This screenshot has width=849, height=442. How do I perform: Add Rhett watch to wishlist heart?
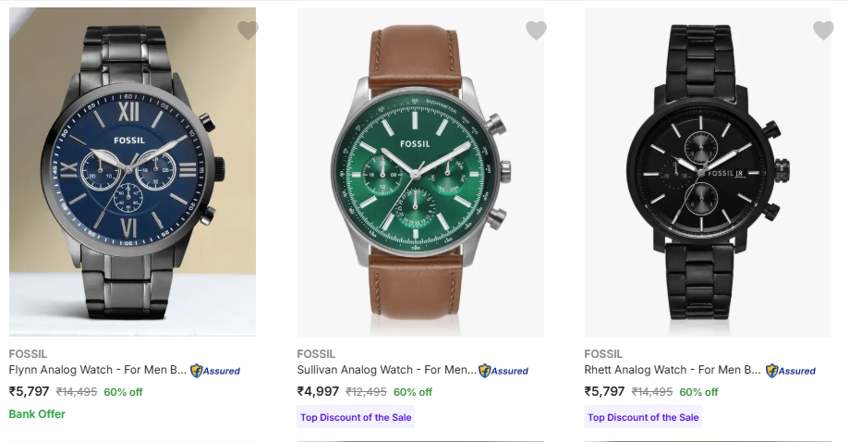[x=823, y=31]
